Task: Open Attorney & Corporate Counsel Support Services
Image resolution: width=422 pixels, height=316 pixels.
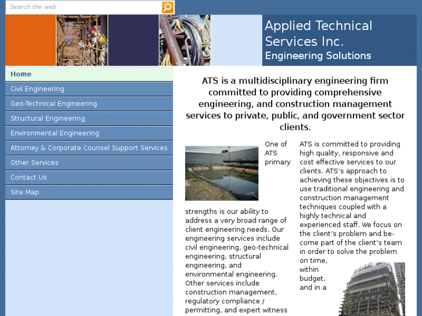Action: (89, 148)
